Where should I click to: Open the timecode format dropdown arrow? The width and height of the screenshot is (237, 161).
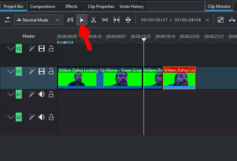[x=207, y=20]
